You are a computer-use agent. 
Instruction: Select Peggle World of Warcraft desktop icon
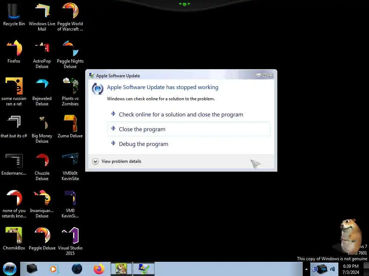pos(70,17)
